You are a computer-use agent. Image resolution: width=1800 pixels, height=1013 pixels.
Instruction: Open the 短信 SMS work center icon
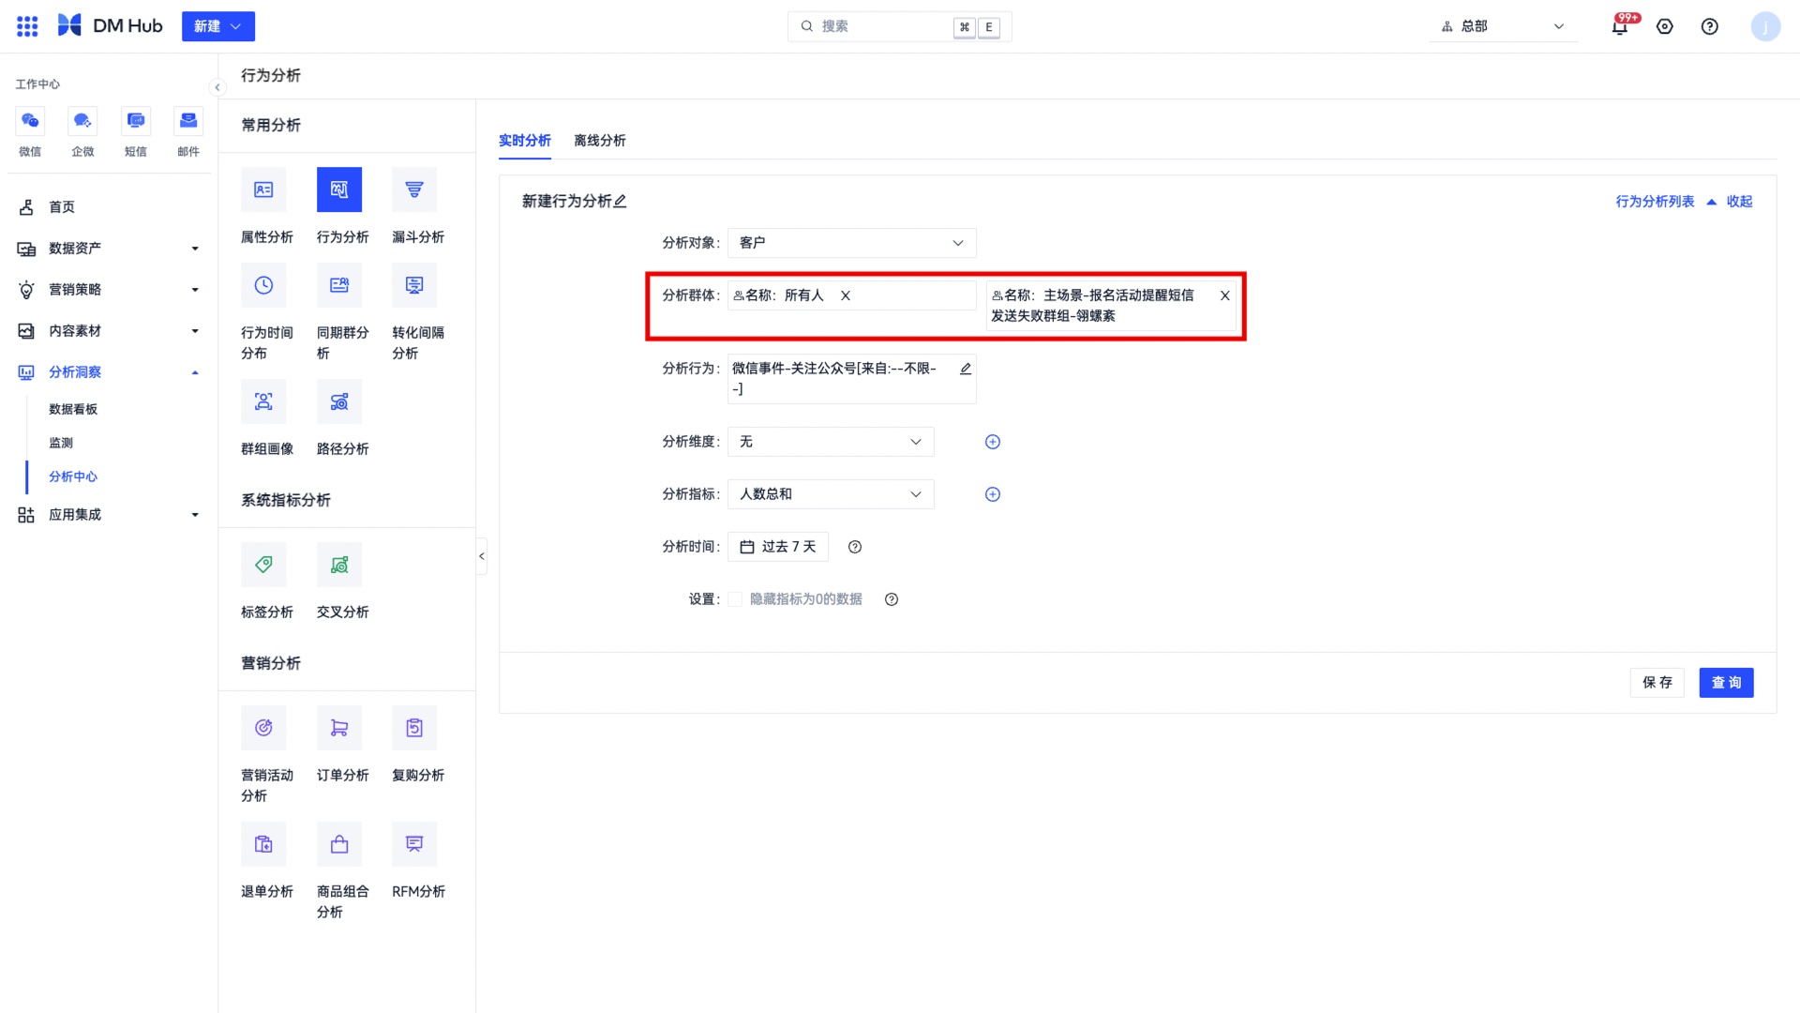(136, 121)
